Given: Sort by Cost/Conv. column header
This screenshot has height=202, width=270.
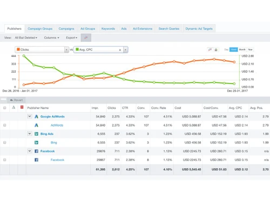Looking at the screenshot, I should tap(211, 108).
